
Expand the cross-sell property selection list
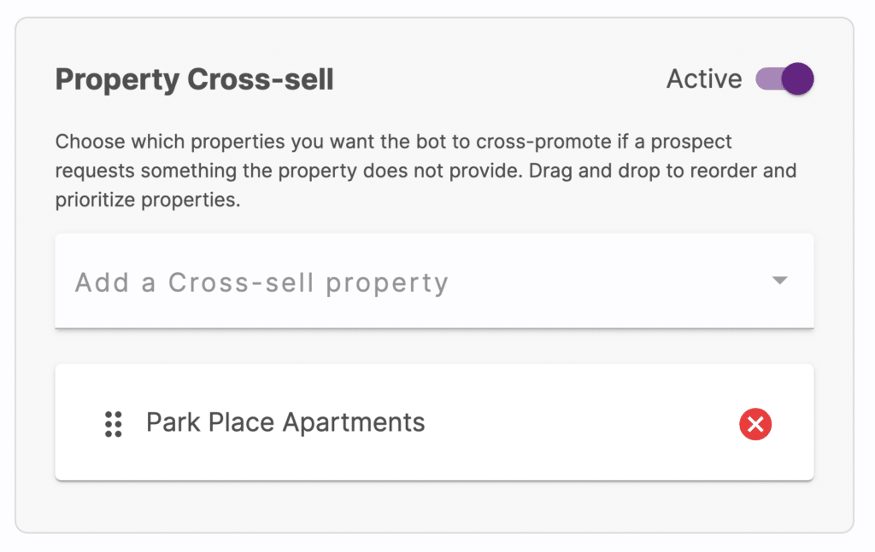(434, 281)
